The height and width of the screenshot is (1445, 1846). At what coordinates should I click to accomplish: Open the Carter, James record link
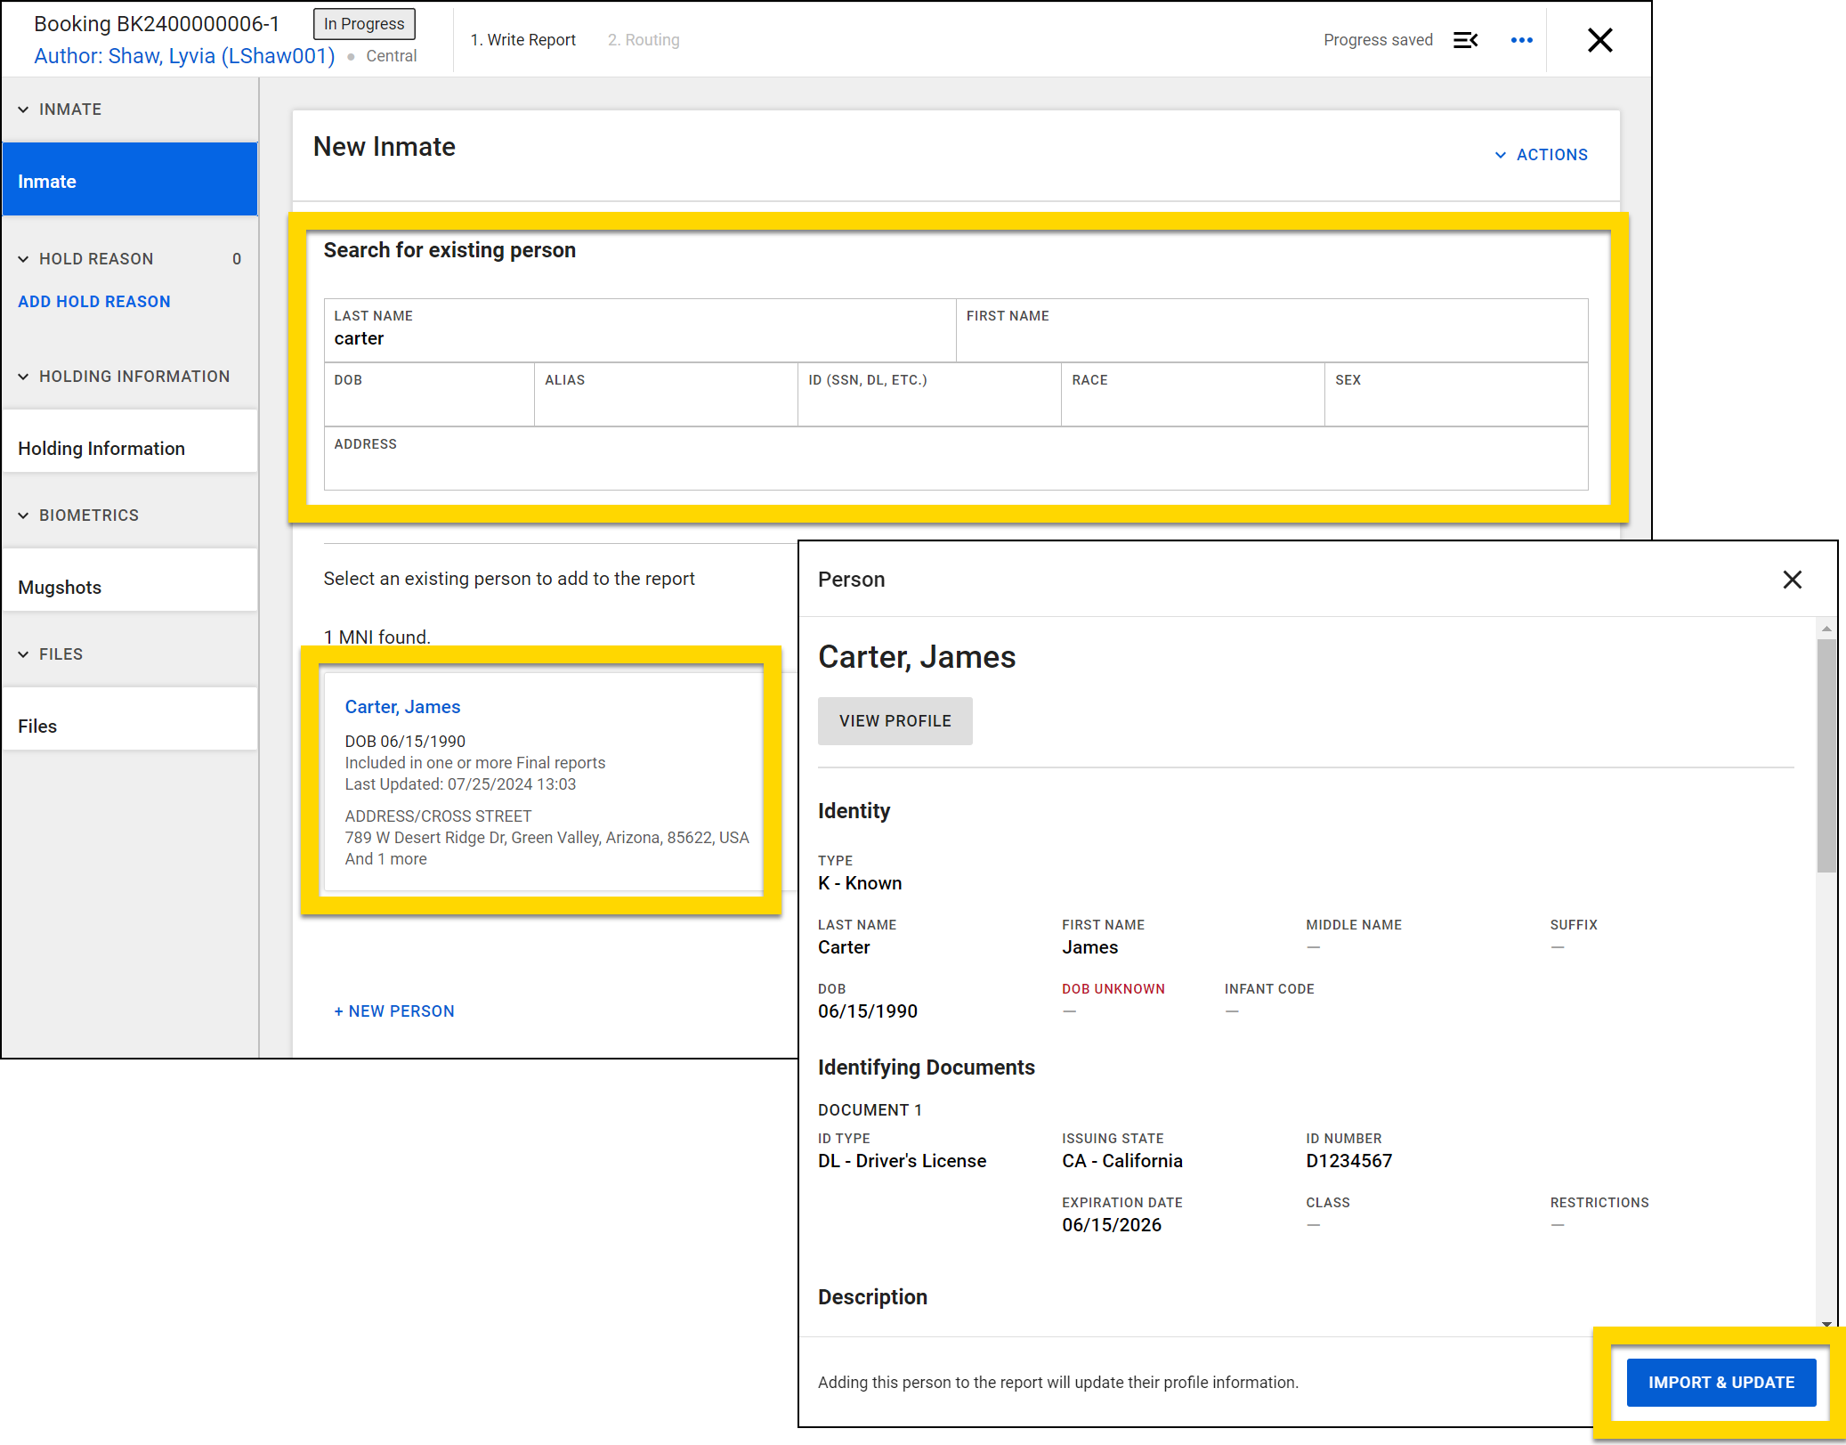(x=402, y=706)
